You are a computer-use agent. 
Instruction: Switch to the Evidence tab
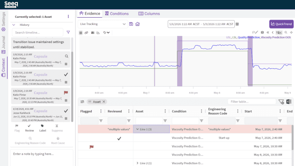pos(90,14)
